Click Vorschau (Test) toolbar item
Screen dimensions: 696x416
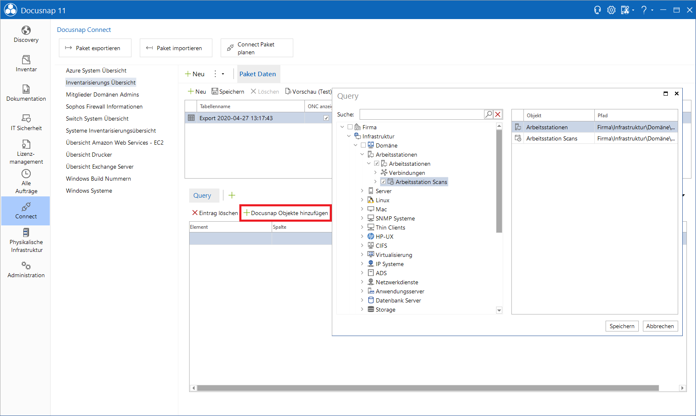(308, 92)
